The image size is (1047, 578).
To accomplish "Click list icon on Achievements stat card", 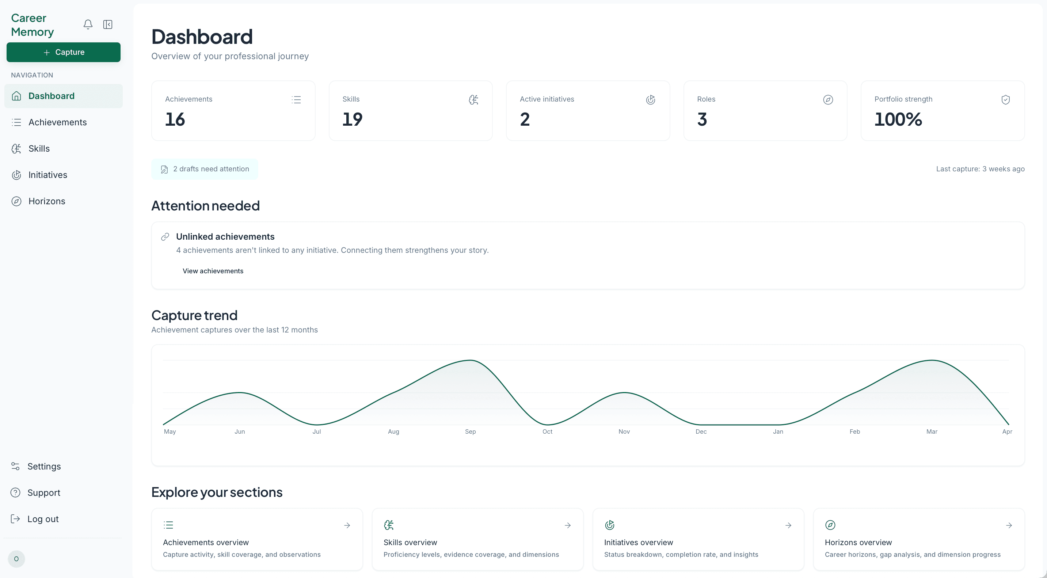I will click(x=296, y=100).
